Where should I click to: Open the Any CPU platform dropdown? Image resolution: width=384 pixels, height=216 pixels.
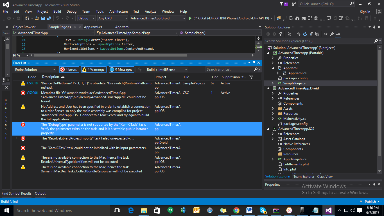coord(112,18)
